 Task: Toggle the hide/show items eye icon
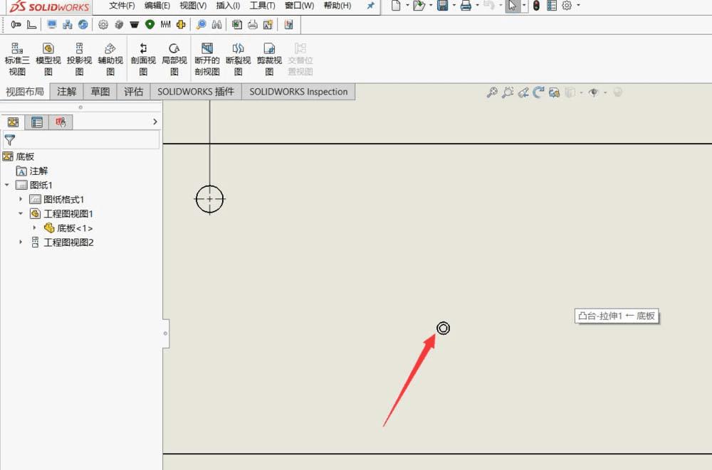[593, 92]
